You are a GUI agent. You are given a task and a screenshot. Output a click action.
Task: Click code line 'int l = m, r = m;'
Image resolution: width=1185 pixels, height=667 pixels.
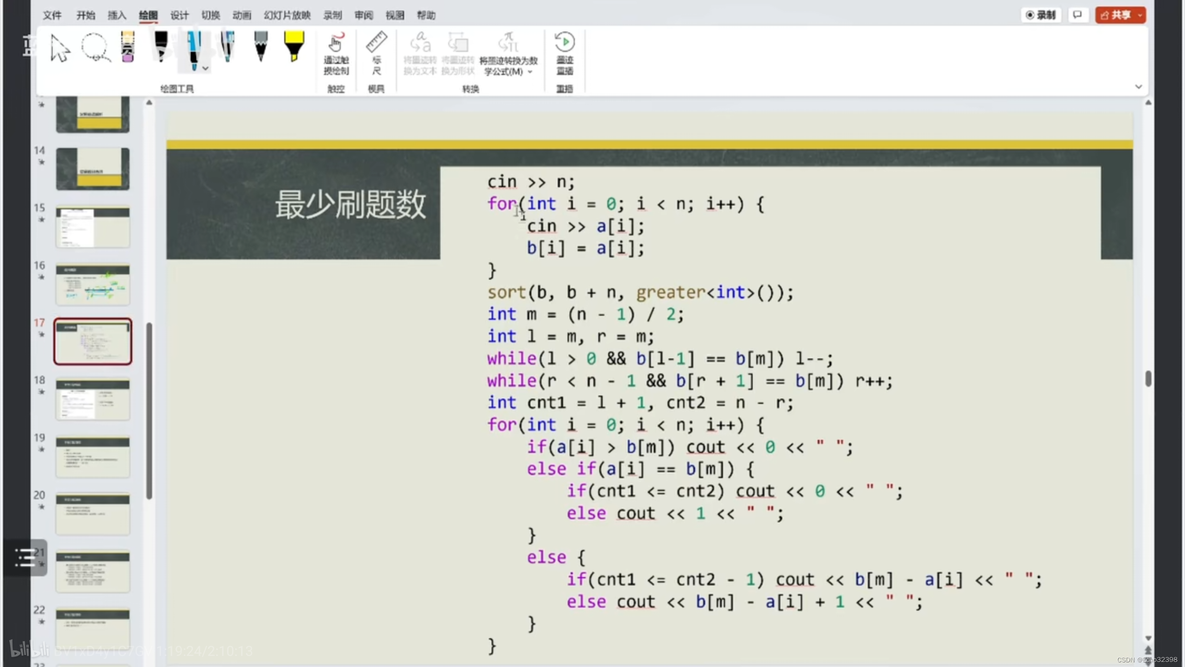click(570, 336)
